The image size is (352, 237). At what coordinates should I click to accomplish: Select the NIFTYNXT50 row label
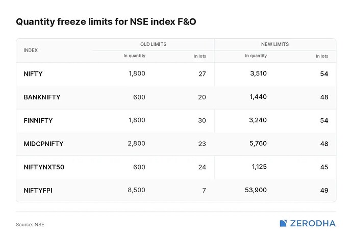44,167
